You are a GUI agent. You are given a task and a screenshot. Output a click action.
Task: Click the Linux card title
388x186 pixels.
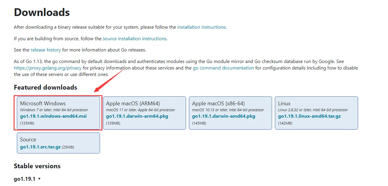pos(284,103)
